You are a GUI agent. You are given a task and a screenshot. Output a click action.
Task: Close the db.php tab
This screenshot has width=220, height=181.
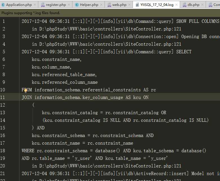[203, 5]
